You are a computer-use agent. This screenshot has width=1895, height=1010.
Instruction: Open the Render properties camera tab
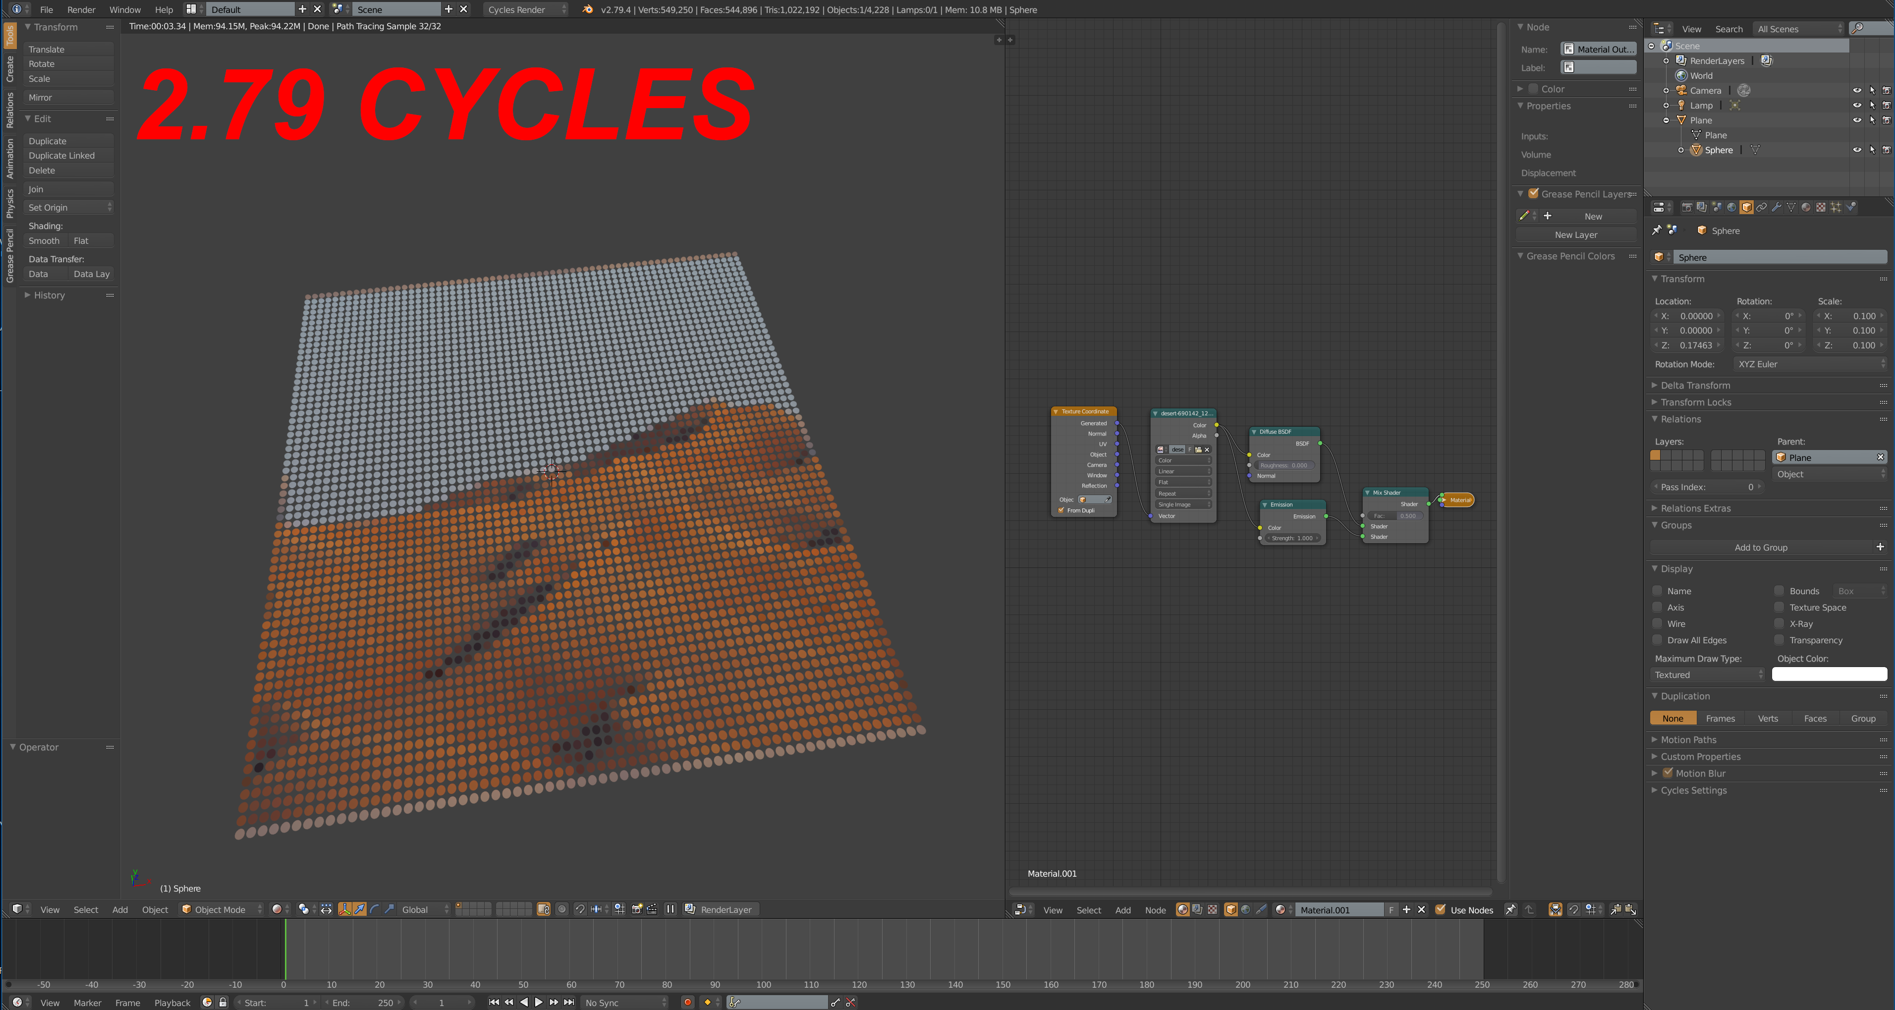coord(1687,208)
